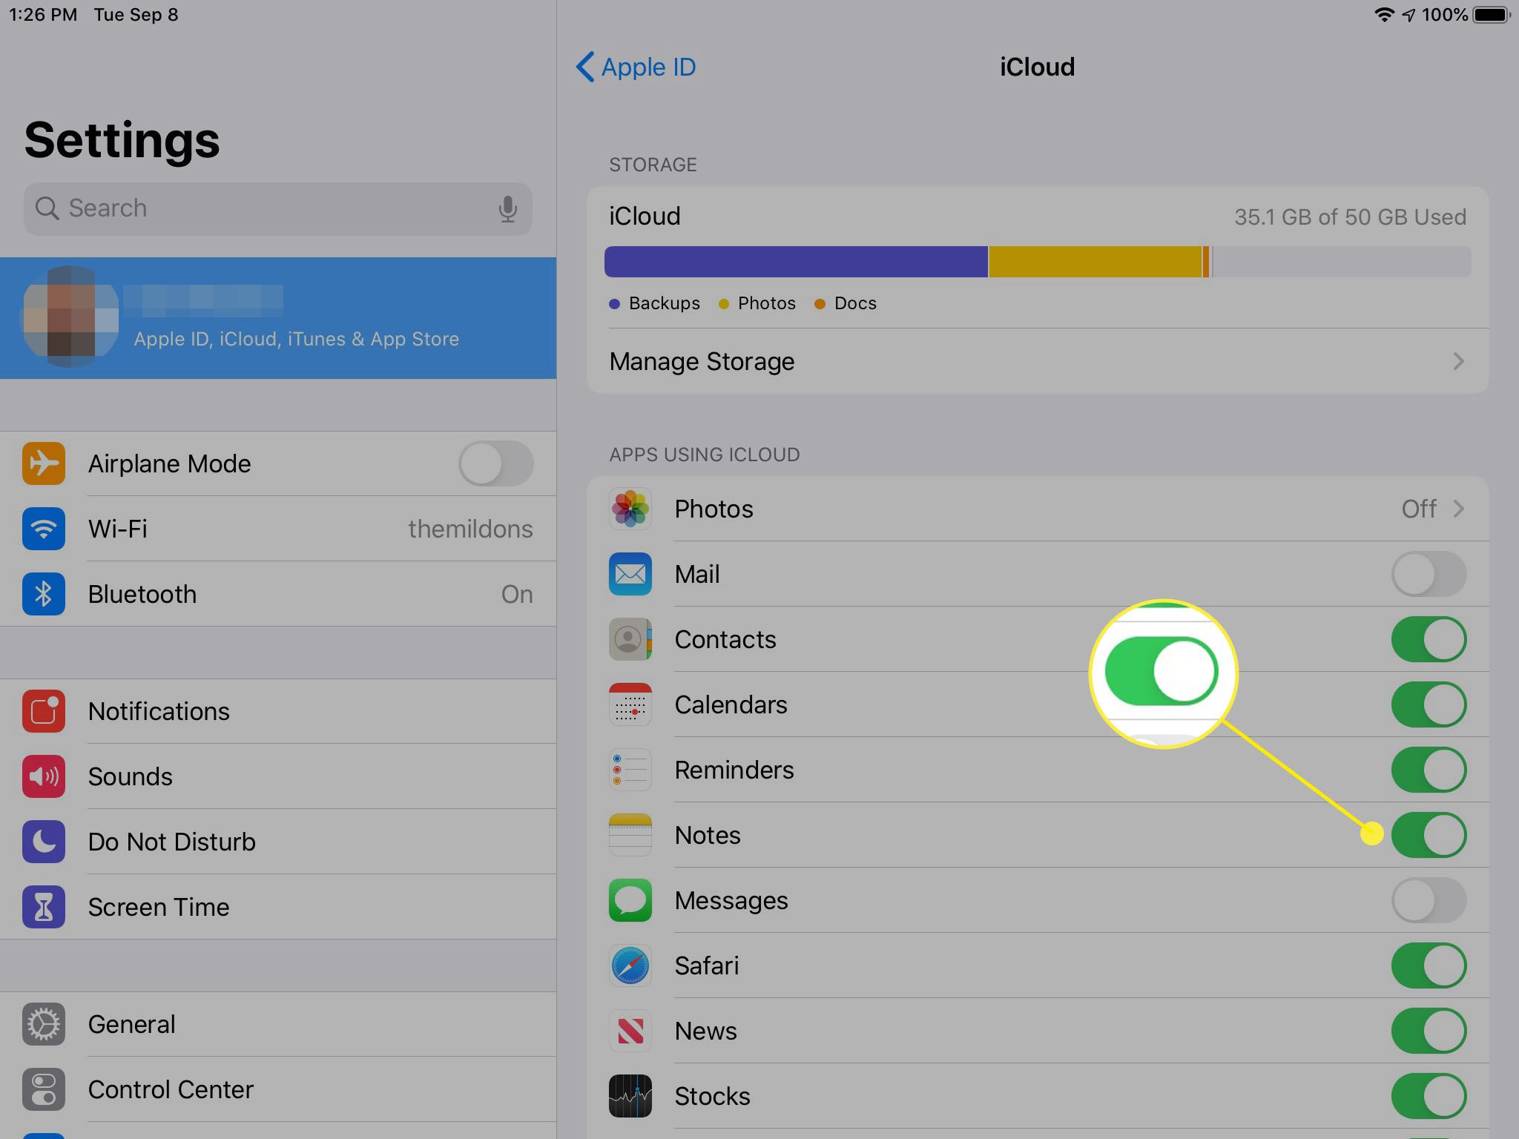Screen dimensions: 1519x1139
Task: Turn off the Notes iCloud switch
Action: tap(1429, 835)
